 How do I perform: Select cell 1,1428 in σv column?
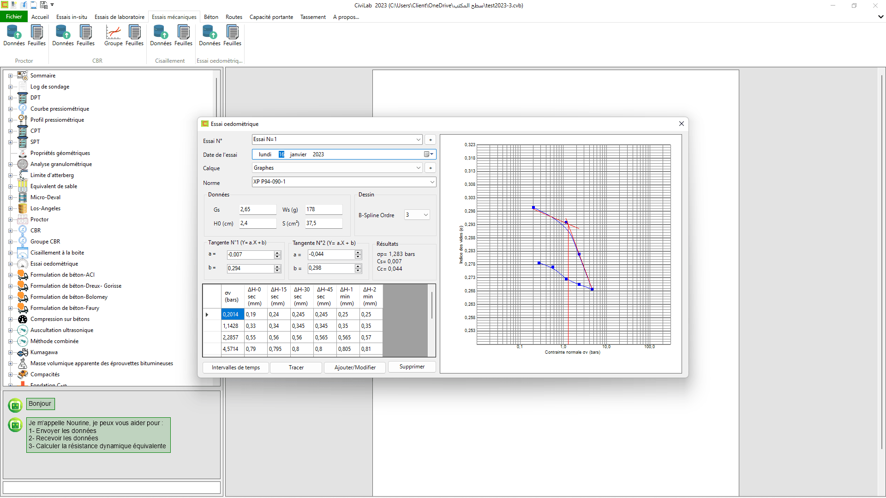(x=233, y=326)
